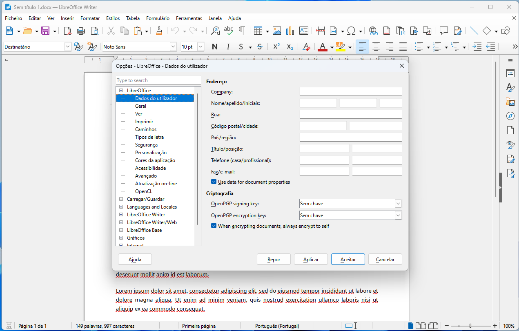This screenshot has width=519, height=331.
Task: Click the Clone formatting paintbrush icon
Action: (159, 31)
